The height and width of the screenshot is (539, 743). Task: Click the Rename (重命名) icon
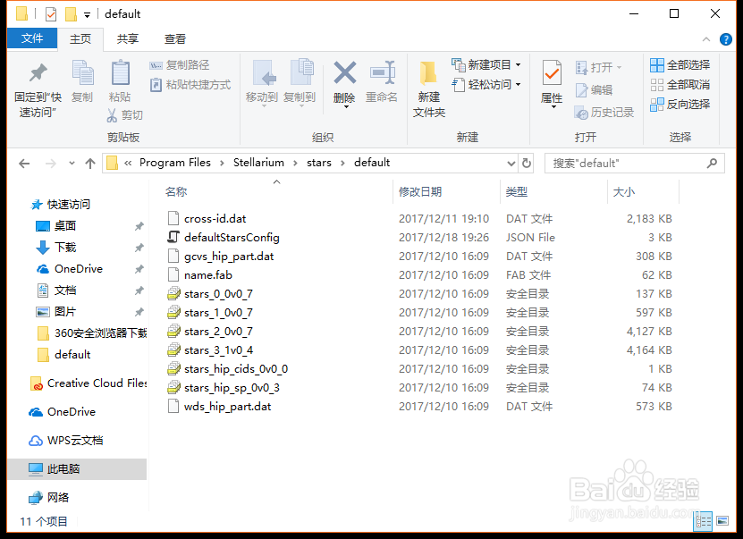pos(383,72)
